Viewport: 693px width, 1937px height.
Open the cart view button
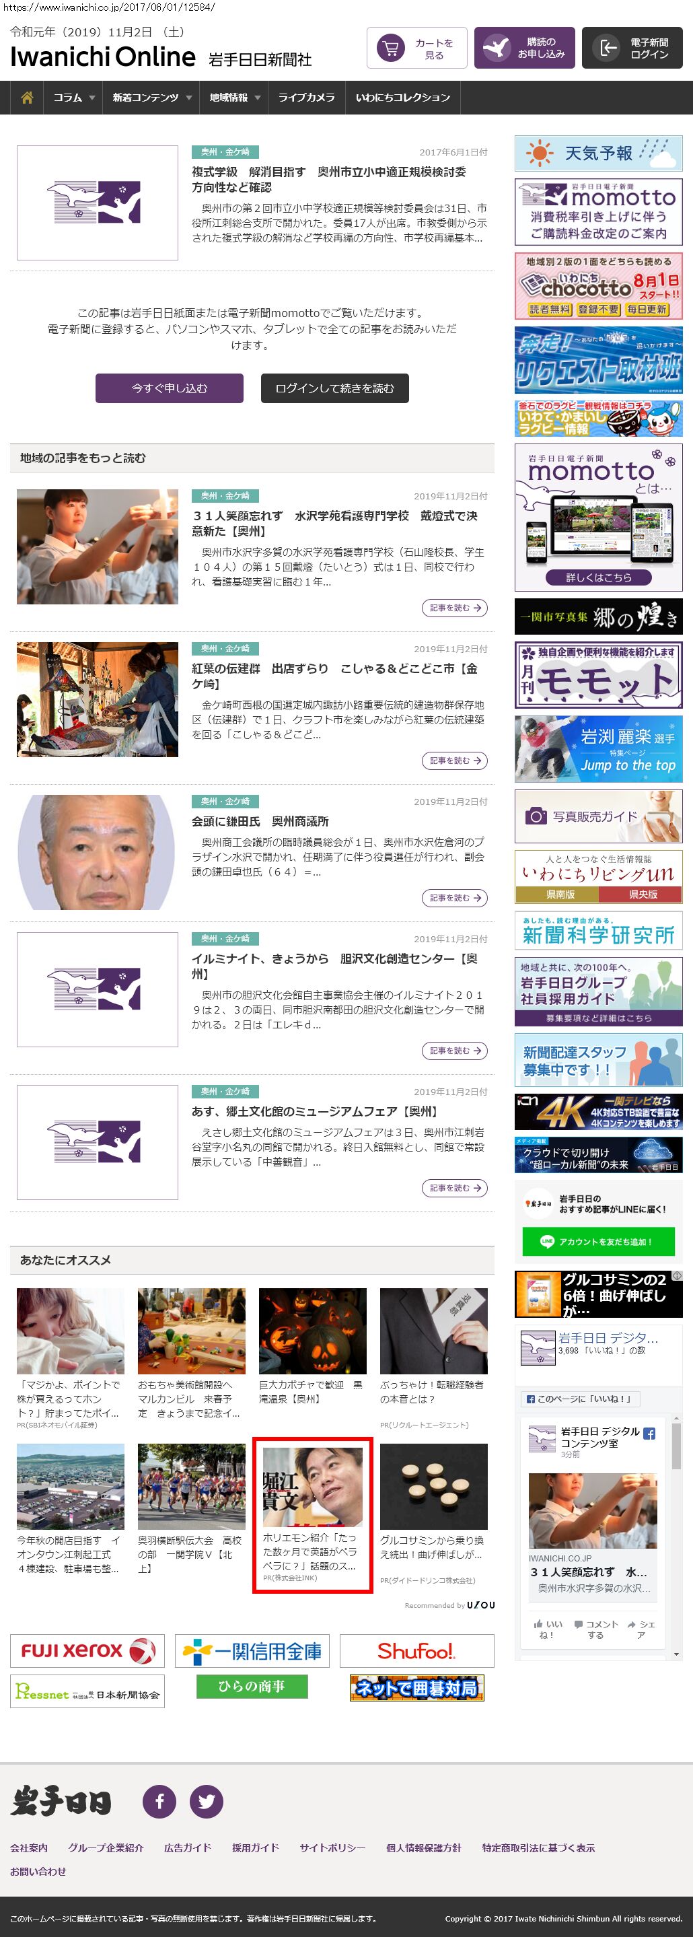417,48
